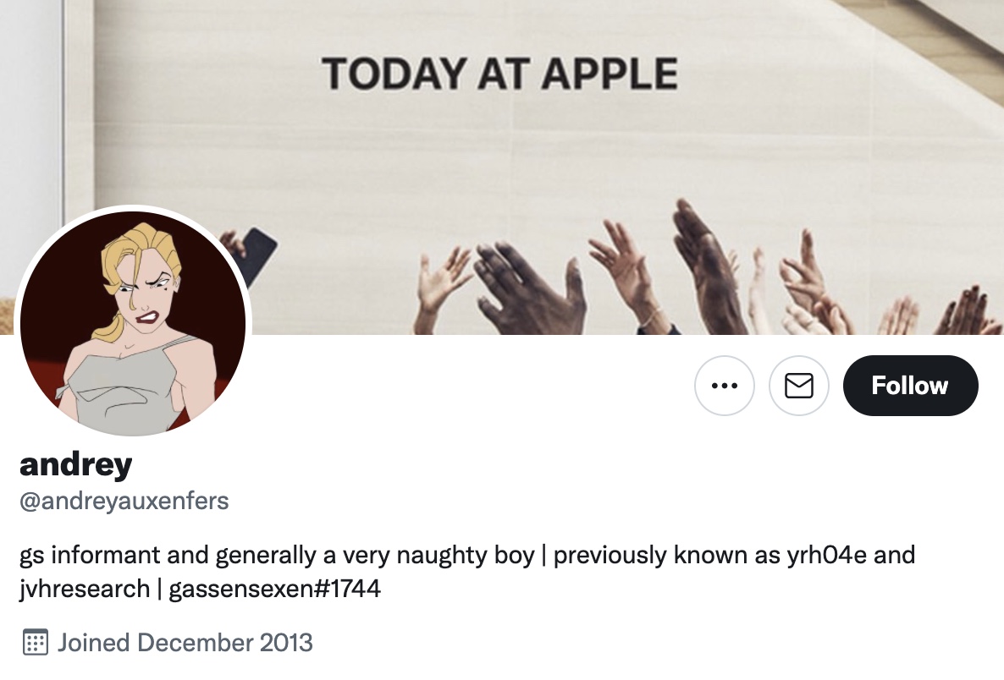Click the display name andrey
The image size is (1004, 680).
pos(76,465)
